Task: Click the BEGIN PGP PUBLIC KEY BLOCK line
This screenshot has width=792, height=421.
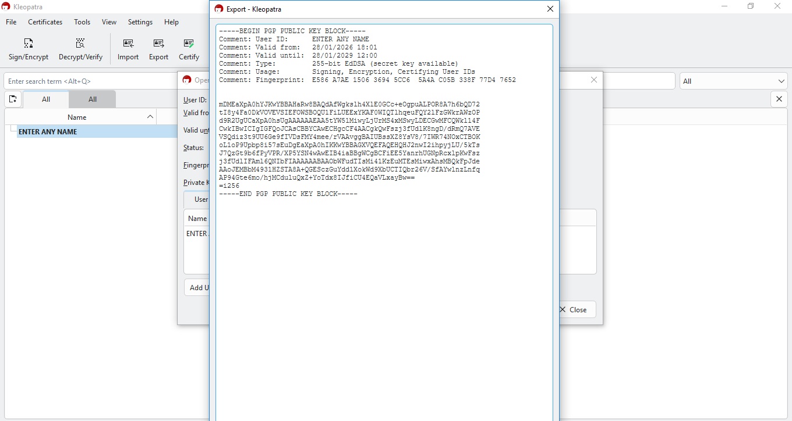Action: (292, 31)
